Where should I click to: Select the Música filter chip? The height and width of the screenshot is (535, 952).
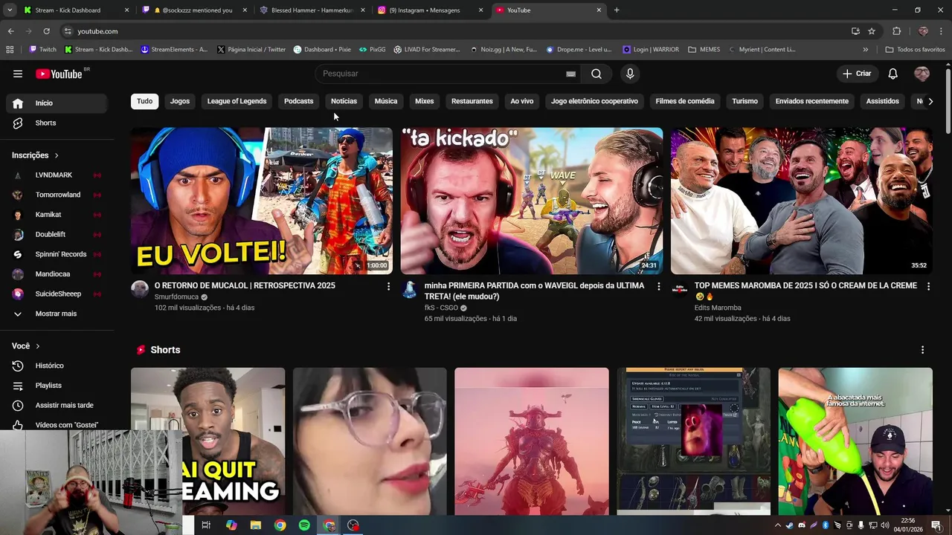[386, 101]
